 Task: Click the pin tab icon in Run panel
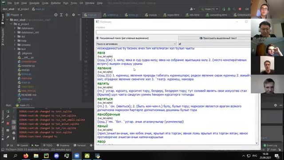(8, 137)
